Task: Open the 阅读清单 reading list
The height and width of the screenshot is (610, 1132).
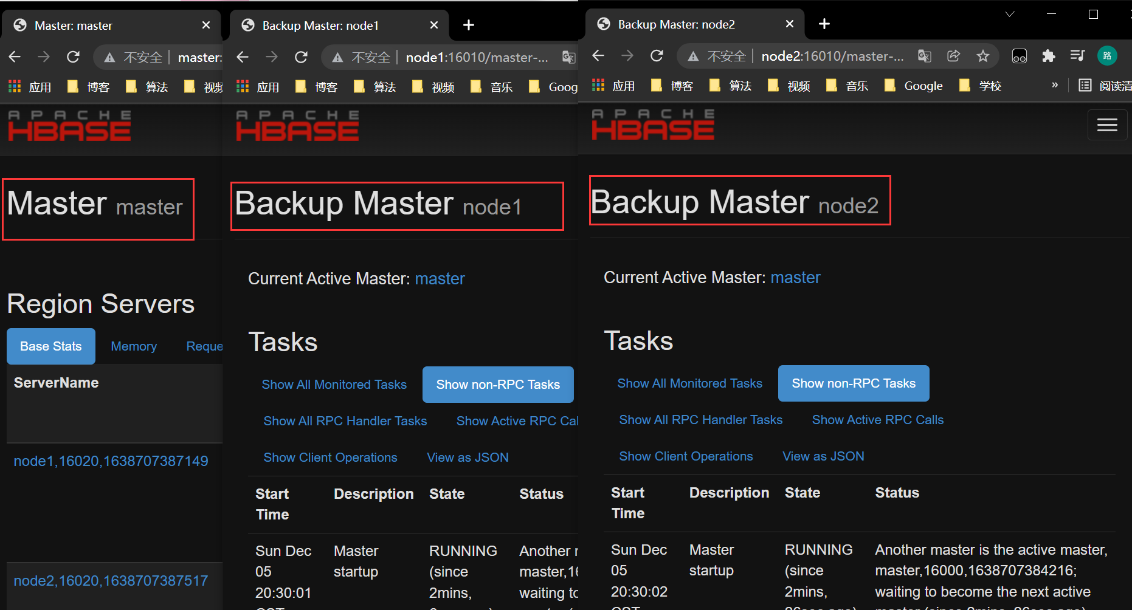Action: (x=1105, y=86)
